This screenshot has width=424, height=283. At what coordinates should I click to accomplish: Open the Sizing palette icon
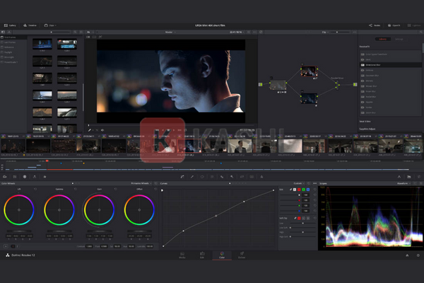tap(242, 177)
